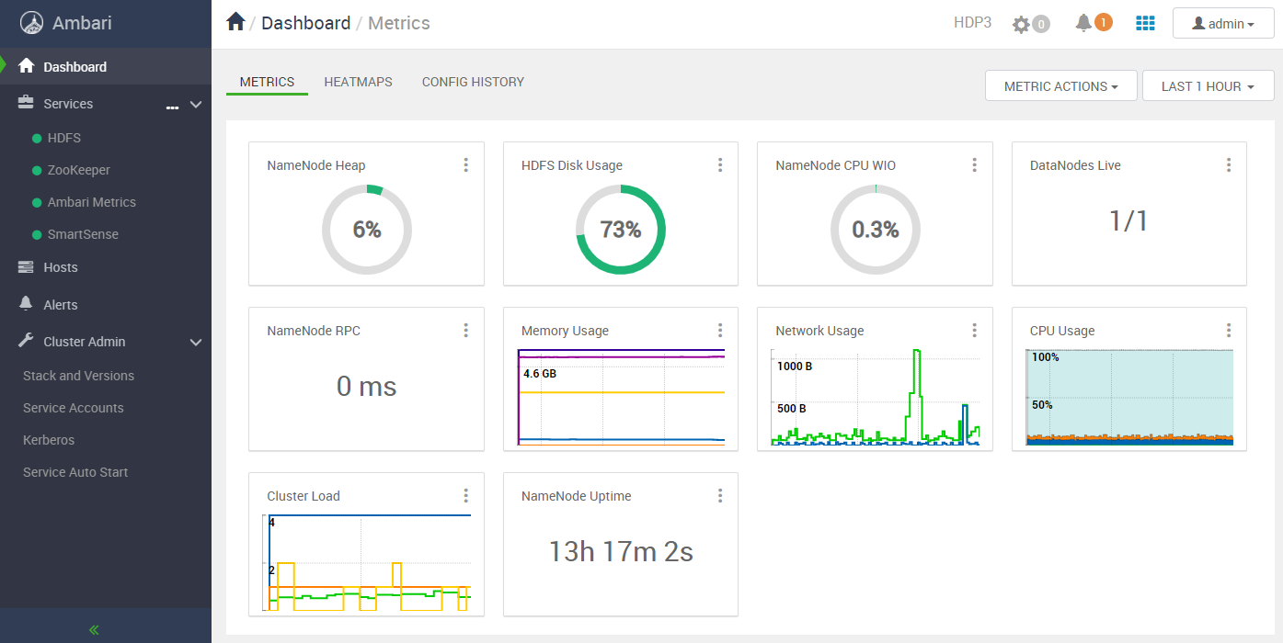
Task: Open NameNode Heap widget options menu
Action: [x=466, y=165]
